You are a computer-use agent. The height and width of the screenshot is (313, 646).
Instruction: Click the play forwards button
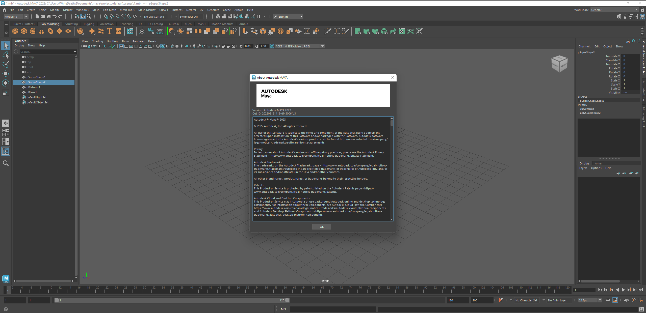pos(623,290)
